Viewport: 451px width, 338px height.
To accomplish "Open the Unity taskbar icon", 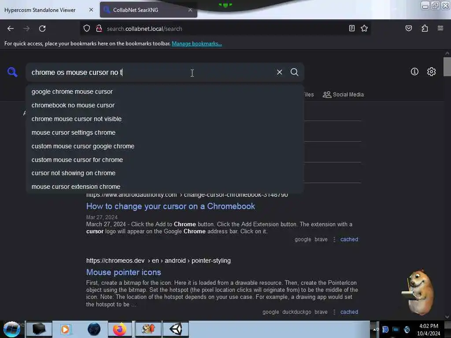I will click(176, 329).
